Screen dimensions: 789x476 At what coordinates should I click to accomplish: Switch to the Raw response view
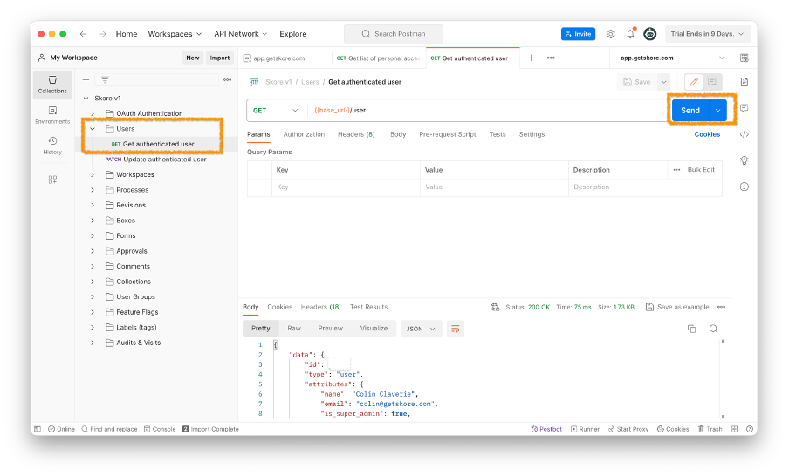pos(294,328)
